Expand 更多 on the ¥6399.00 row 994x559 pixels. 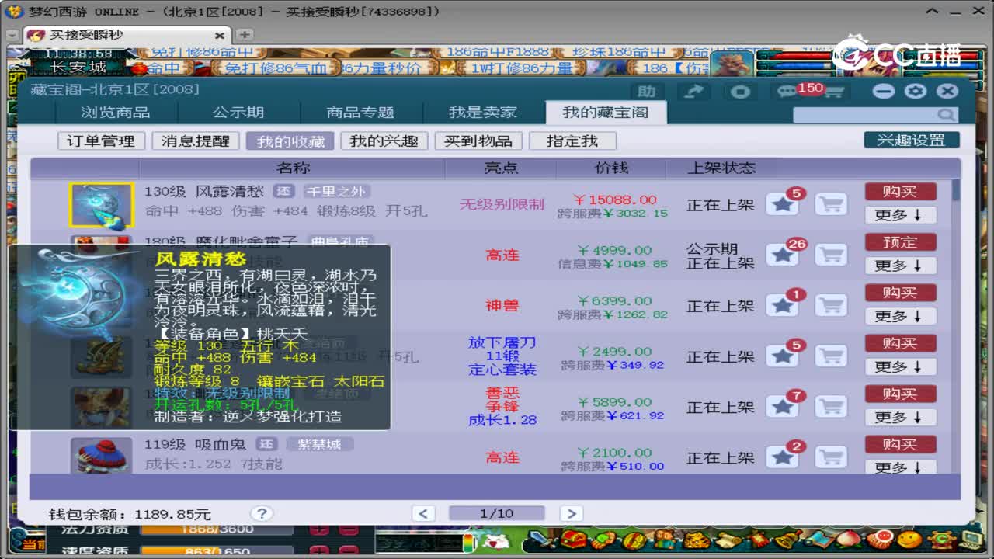(900, 316)
